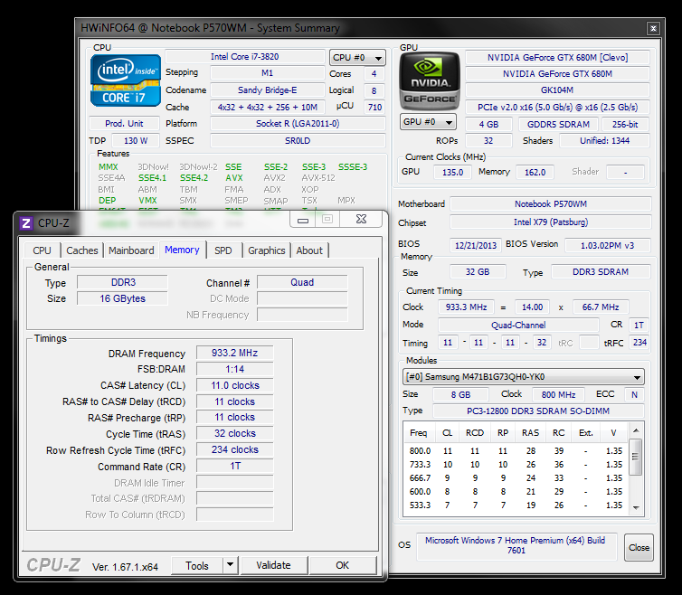Switch to the CPU tab in CPU-Z
The width and height of the screenshot is (682, 595).
(x=43, y=250)
